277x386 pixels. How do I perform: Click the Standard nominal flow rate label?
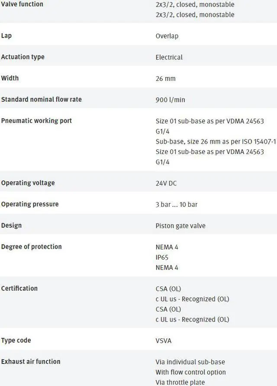(41, 100)
